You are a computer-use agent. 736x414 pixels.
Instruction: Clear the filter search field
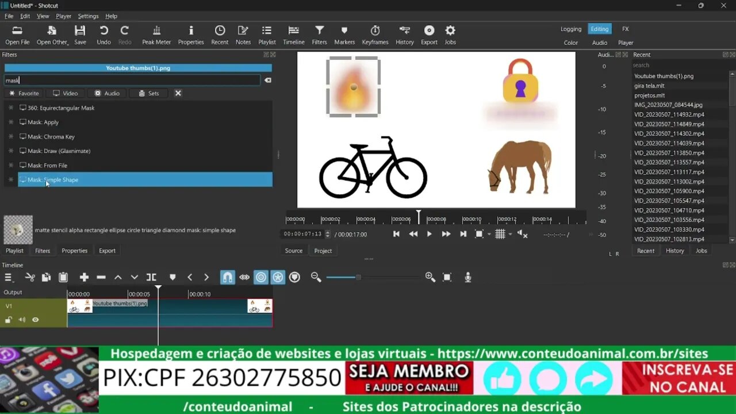point(267,80)
